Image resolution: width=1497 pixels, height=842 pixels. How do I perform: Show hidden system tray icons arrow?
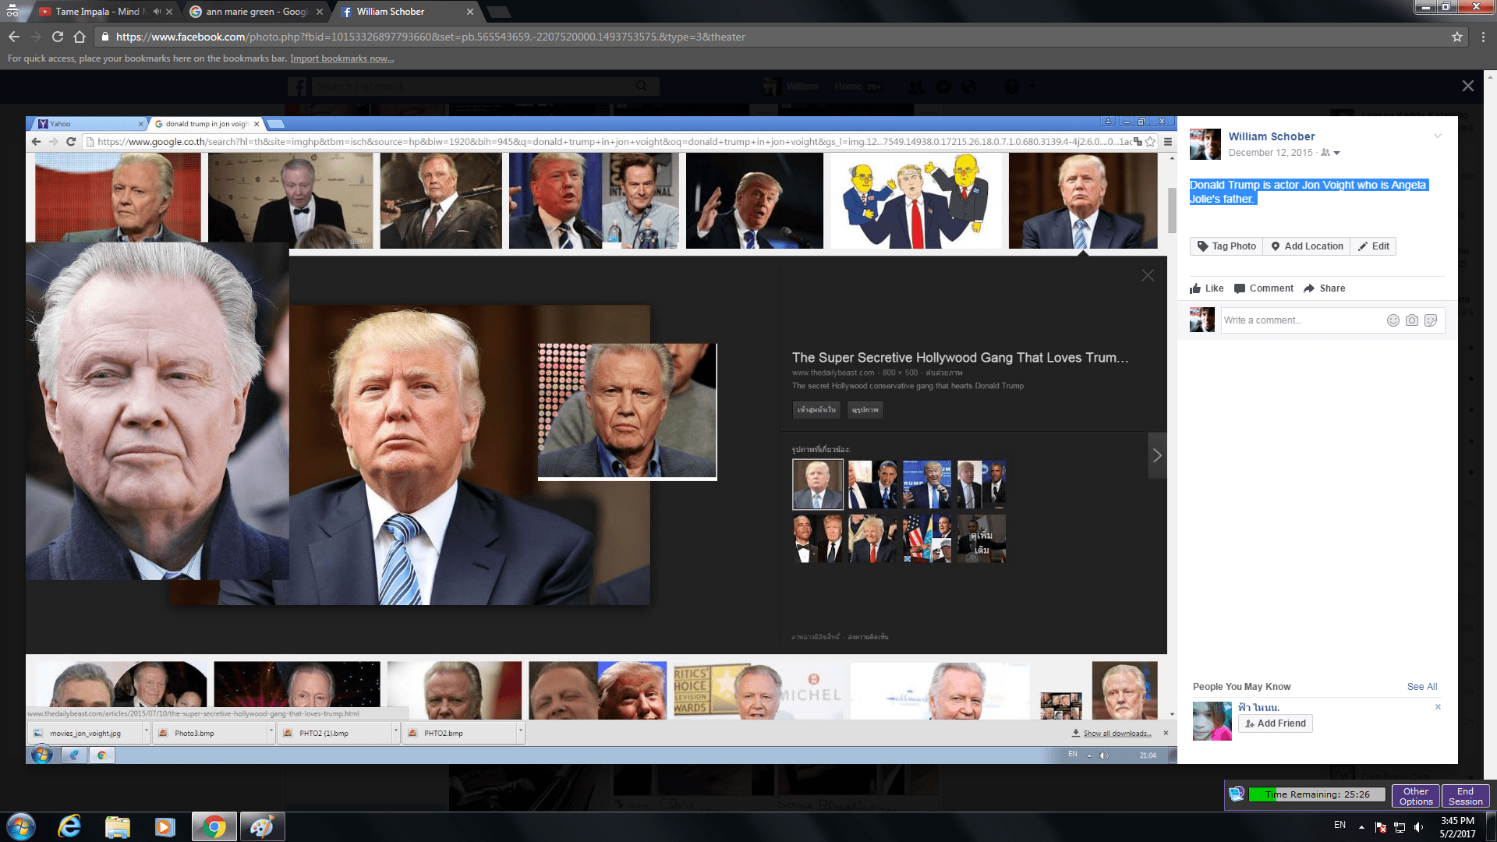point(1361,826)
